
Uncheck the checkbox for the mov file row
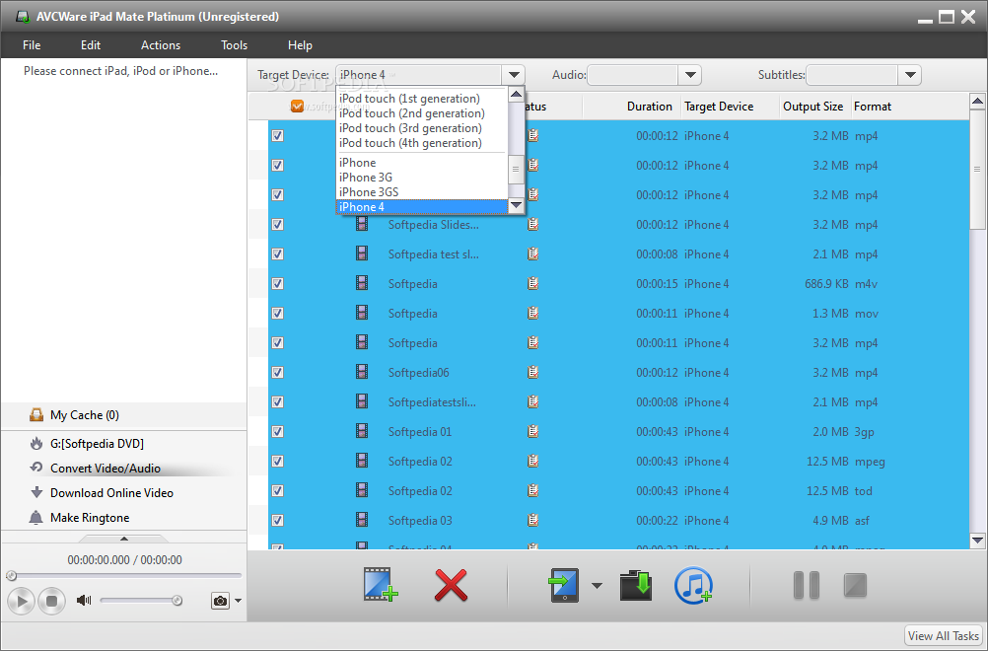tap(277, 314)
